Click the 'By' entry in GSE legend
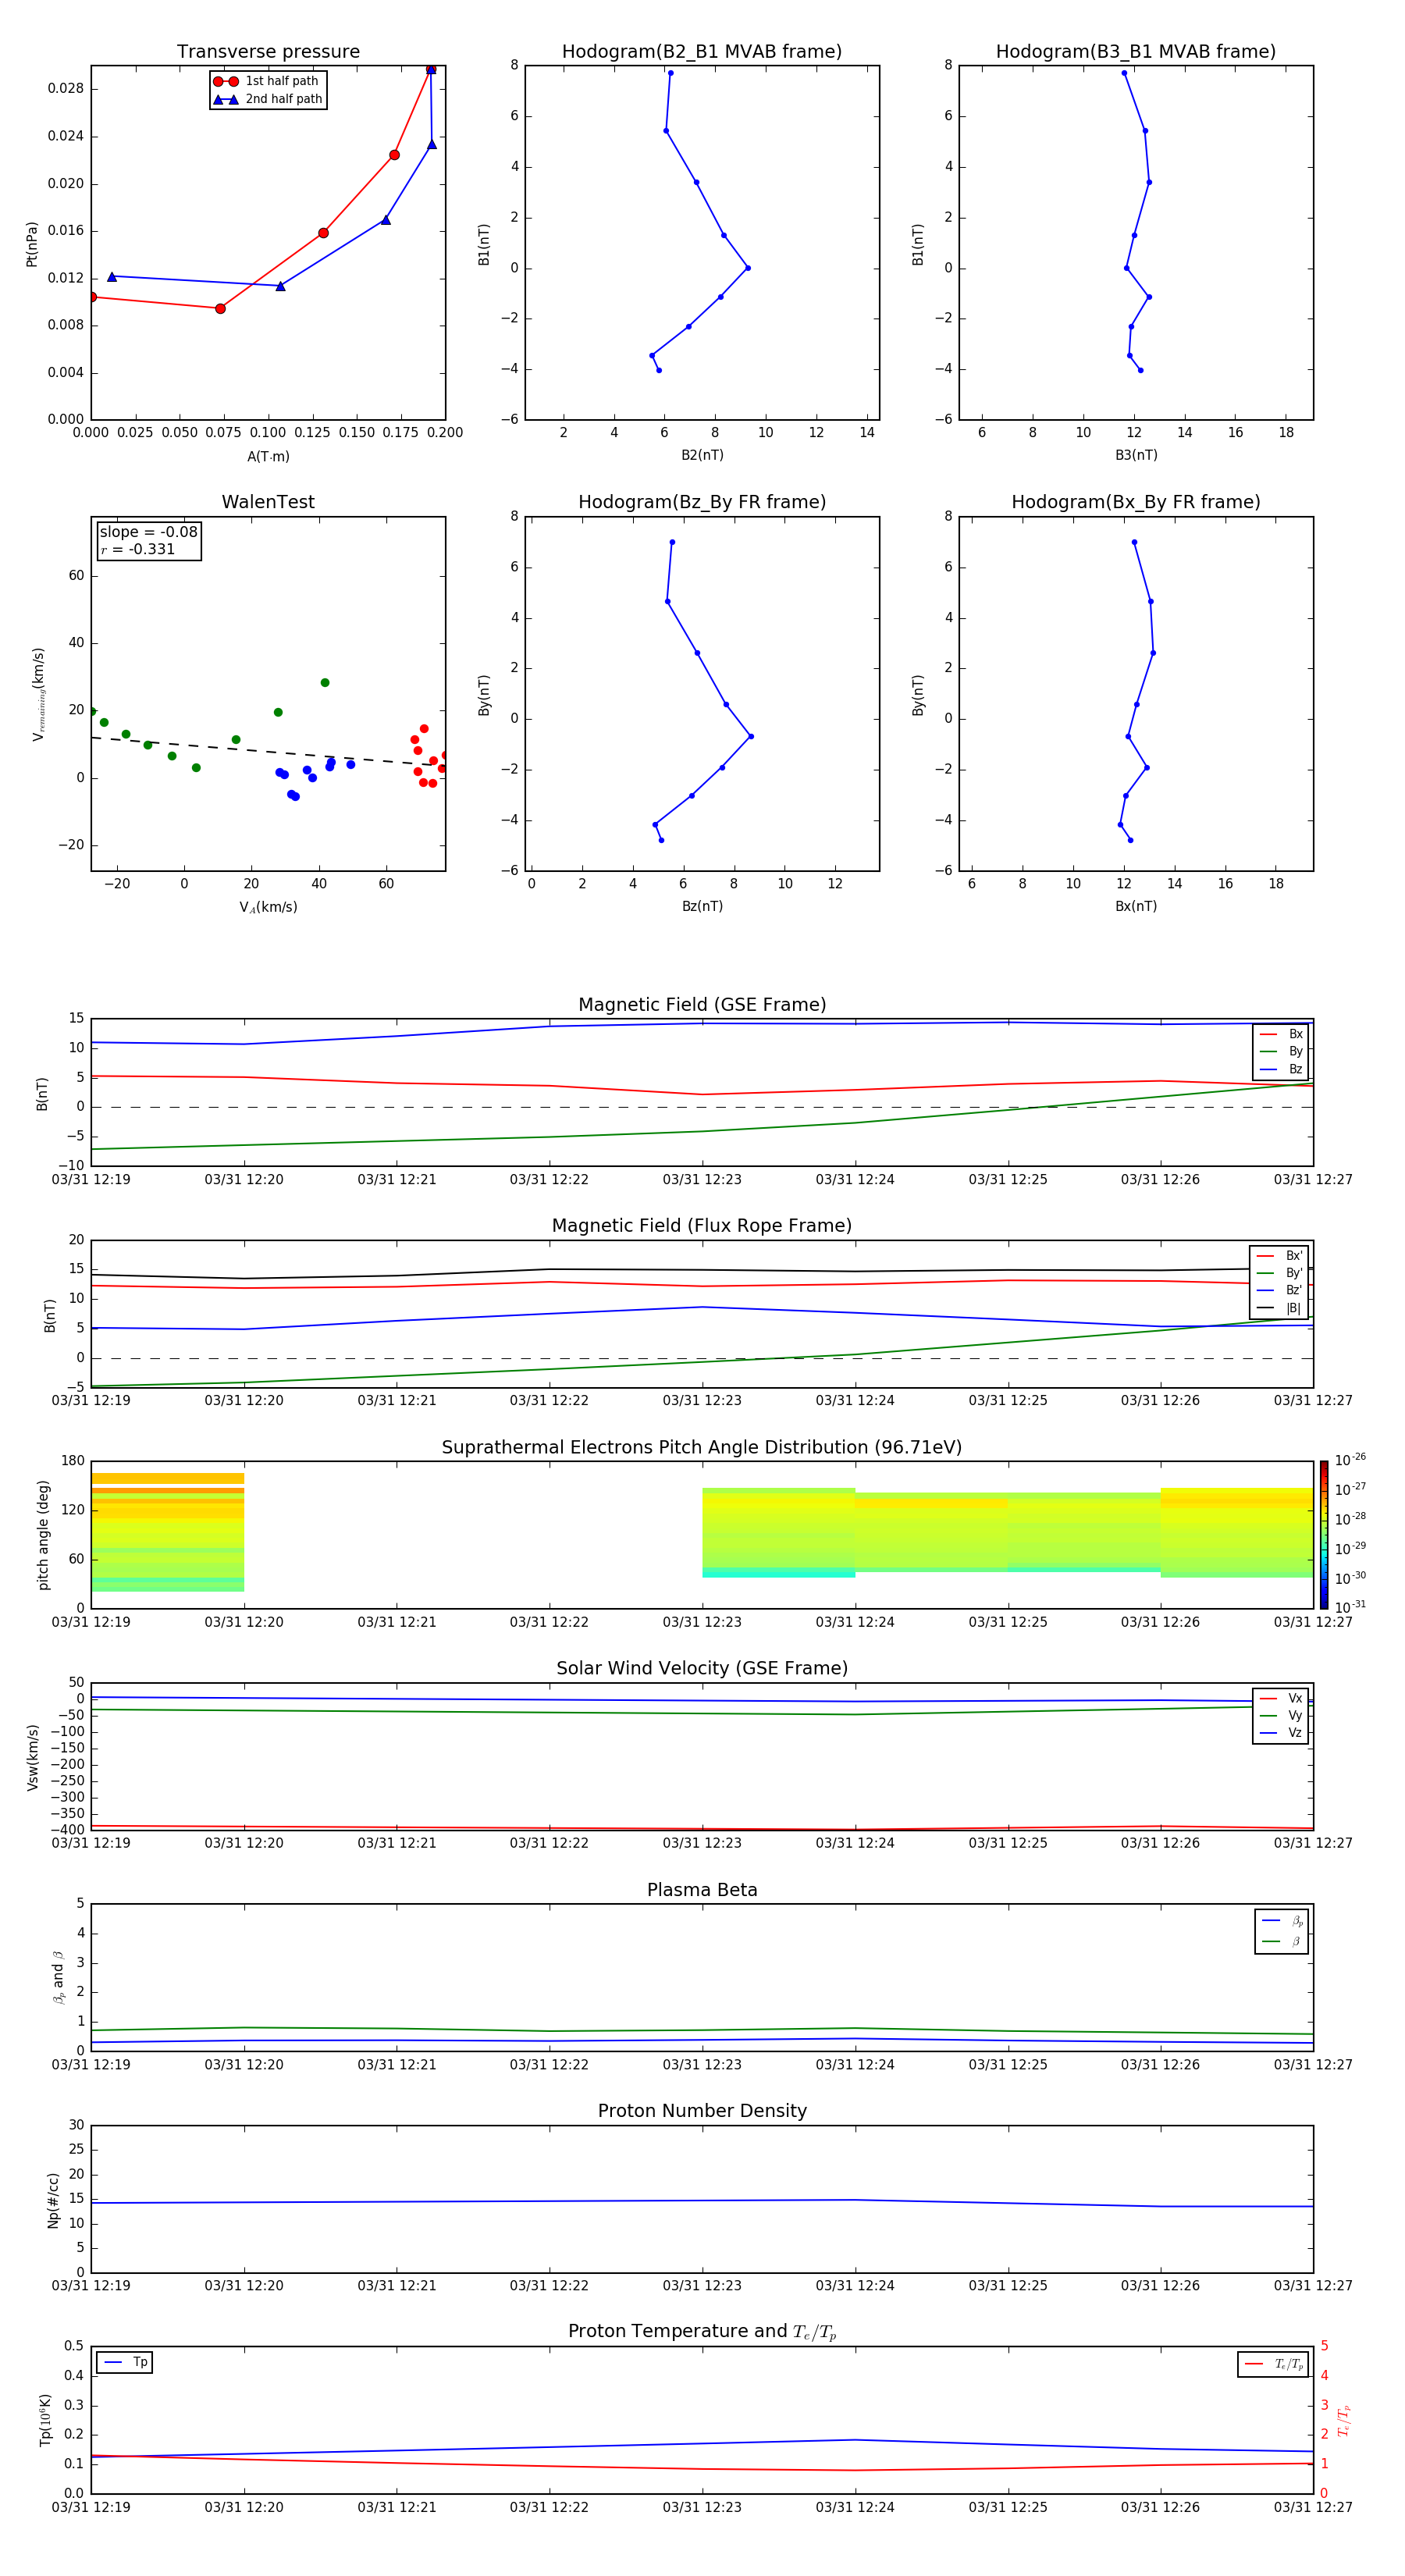 (1281, 1051)
